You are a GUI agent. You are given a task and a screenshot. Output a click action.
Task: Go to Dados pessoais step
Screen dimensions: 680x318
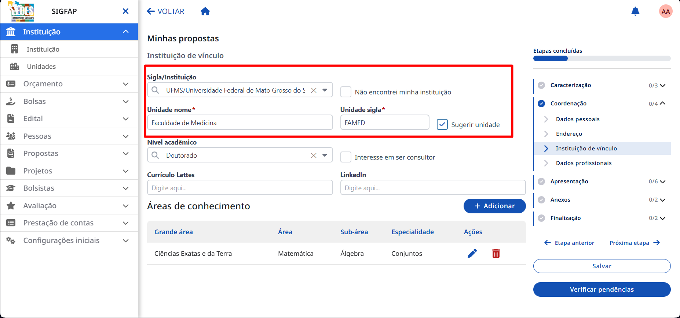pos(578,119)
